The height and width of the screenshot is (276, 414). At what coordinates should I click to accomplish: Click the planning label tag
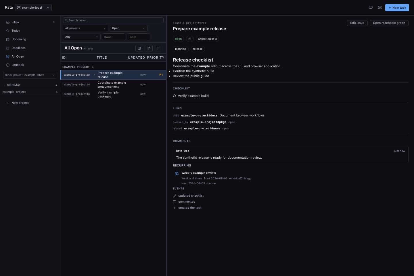pos(181,49)
